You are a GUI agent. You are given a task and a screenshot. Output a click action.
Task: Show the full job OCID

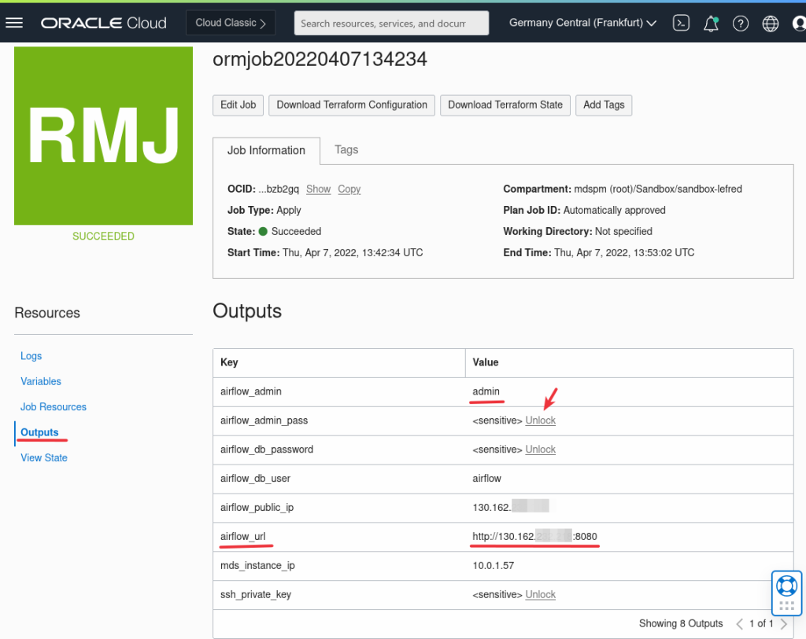318,189
